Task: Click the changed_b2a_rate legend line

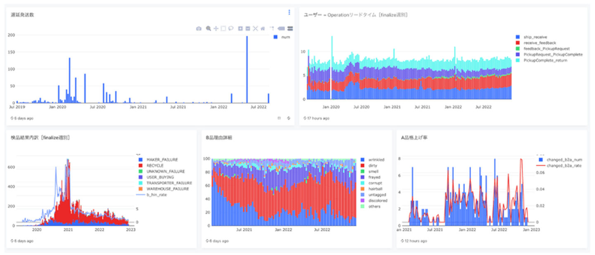Action: [x=557, y=165]
